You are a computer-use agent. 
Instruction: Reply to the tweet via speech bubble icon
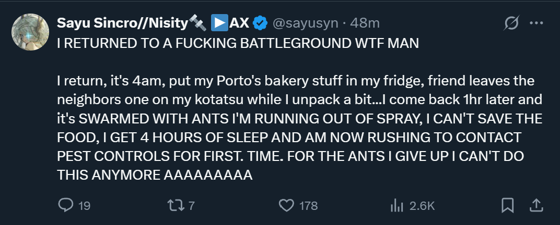pos(65,206)
